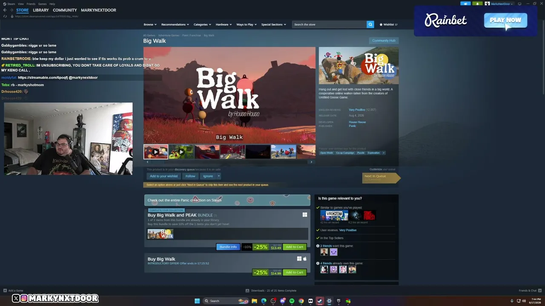Open Steam from the taskbar

pyautogui.click(x=320, y=301)
